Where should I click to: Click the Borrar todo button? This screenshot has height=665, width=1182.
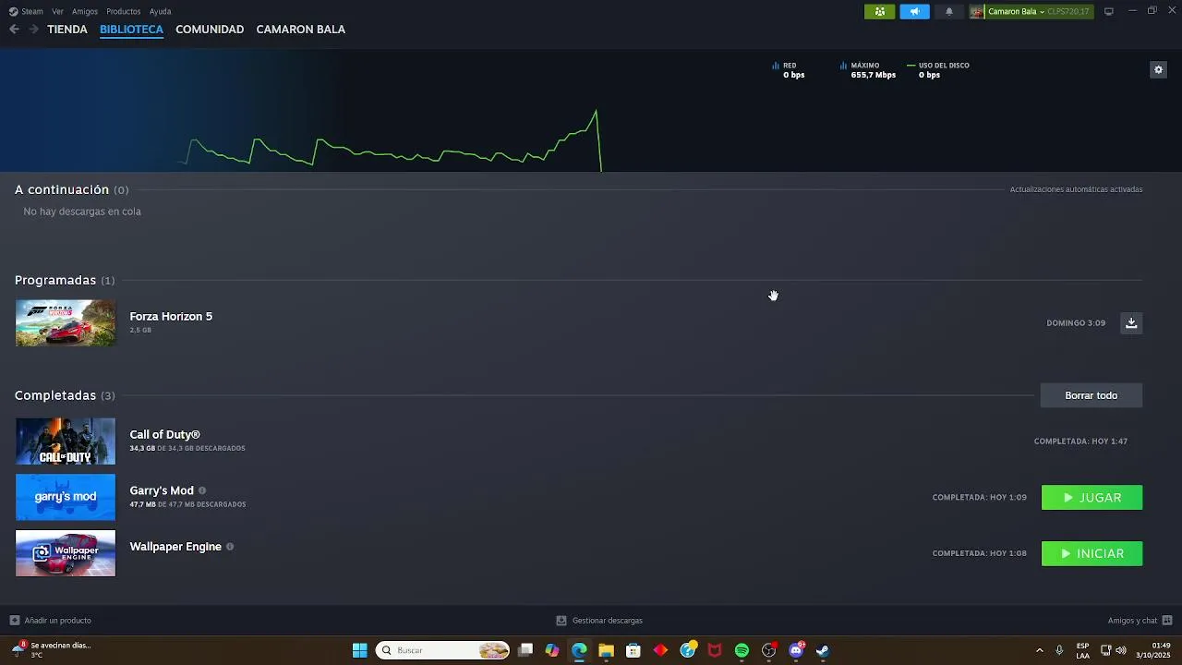[1092, 395]
